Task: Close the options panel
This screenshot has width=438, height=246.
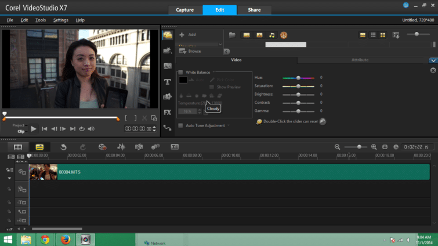Action: pyautogui.click(x=433, y=70)
